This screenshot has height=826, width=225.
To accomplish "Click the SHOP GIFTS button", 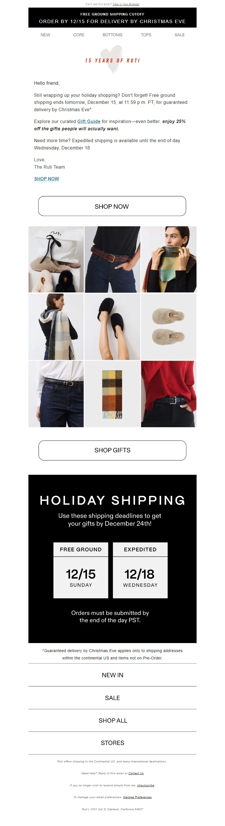I will click(x=112, y=450).
